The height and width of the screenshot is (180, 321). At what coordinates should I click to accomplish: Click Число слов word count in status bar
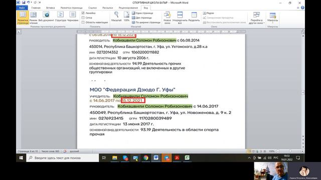click(x=50, y=151)
